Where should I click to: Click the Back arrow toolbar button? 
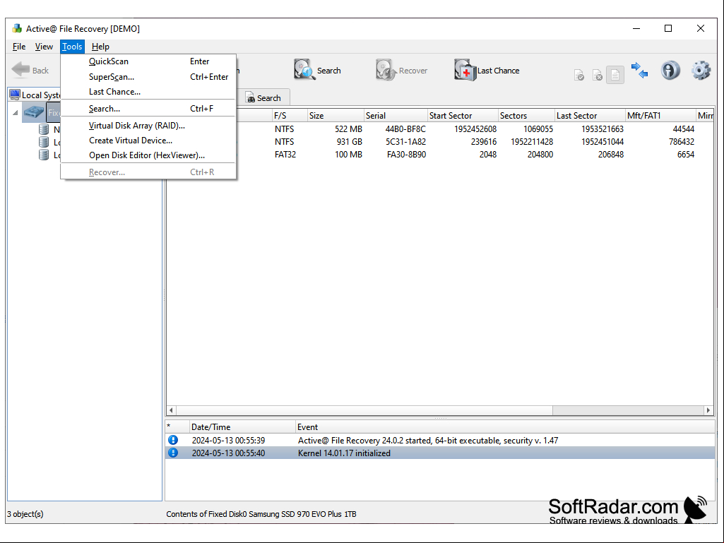pos(30,70)
